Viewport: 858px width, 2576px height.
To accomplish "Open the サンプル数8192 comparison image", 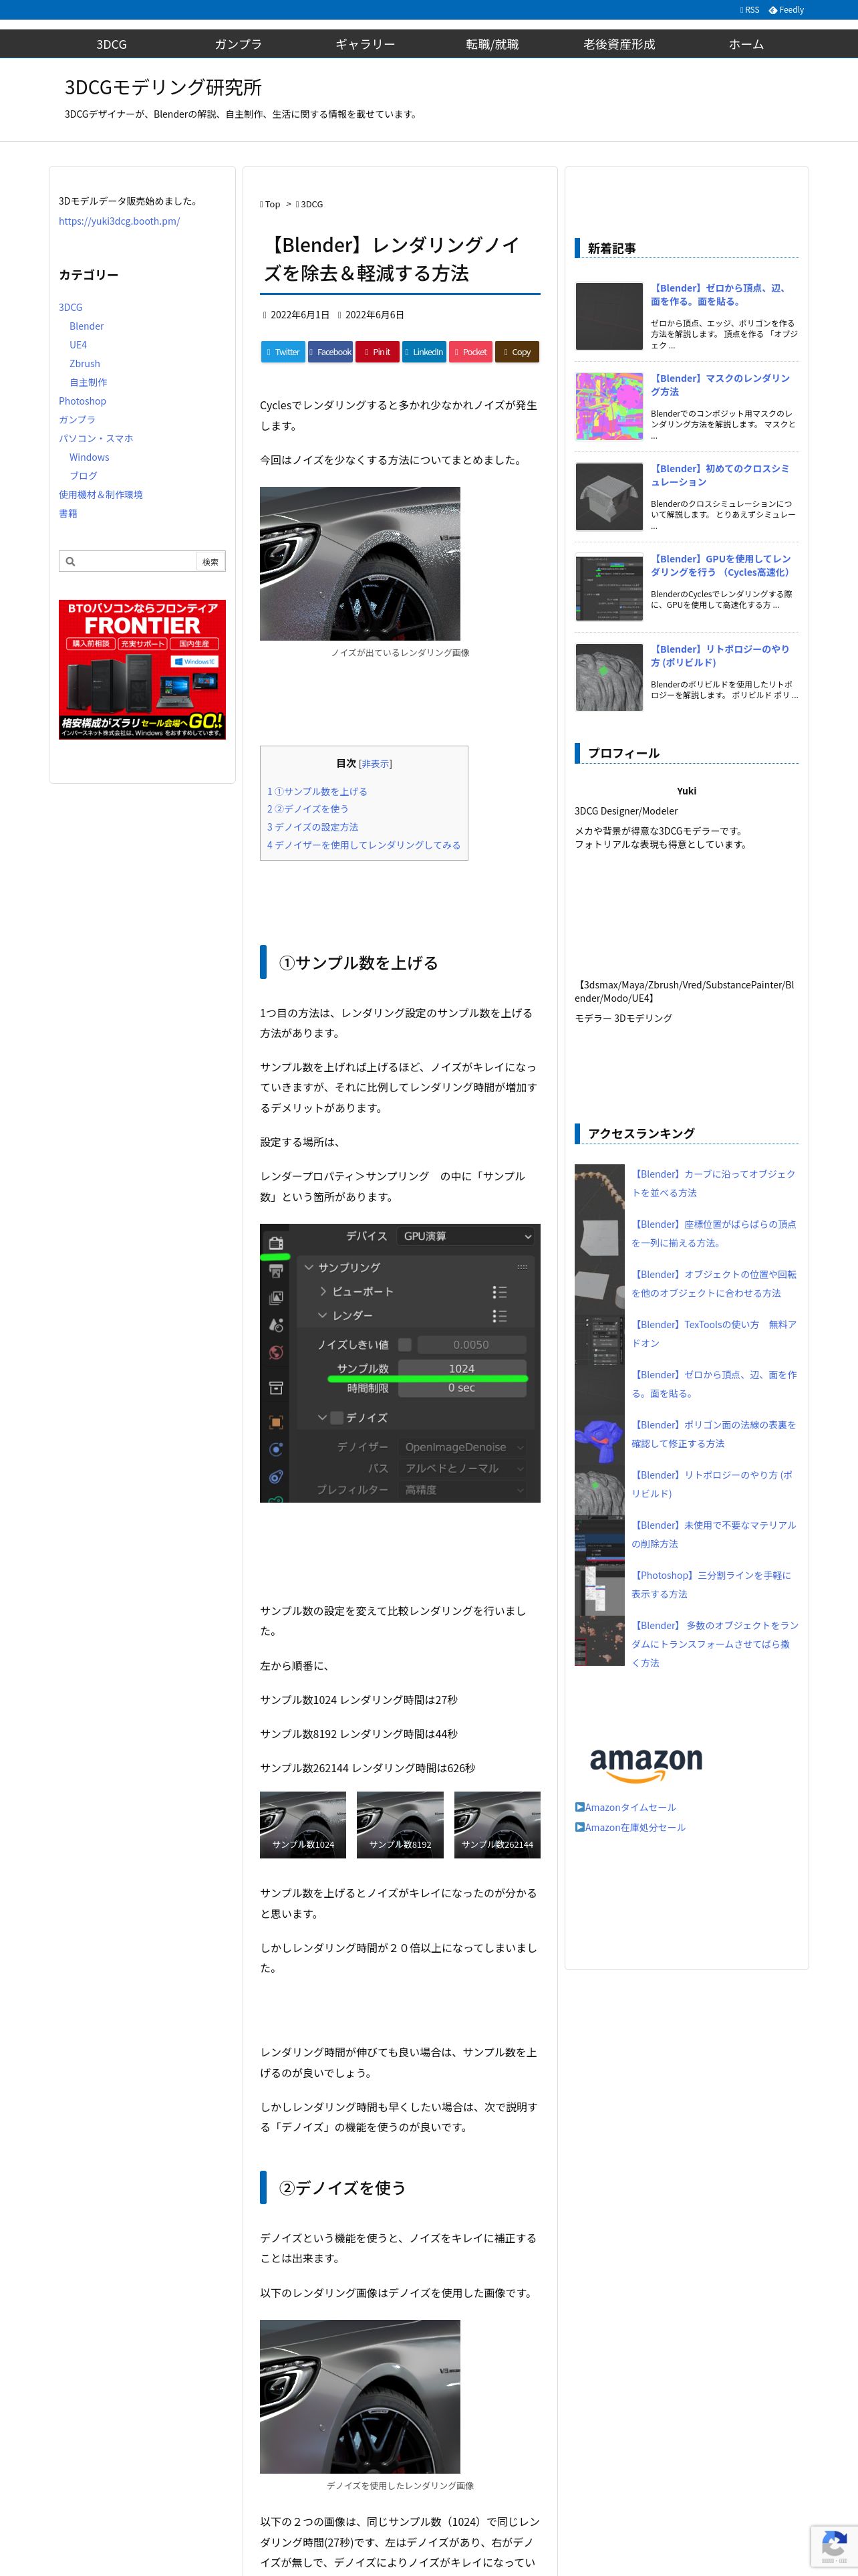I will [x=400, y=1825].
